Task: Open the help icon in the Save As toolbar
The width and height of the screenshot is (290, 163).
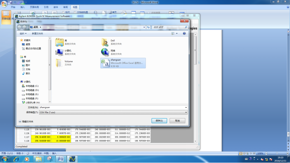Action: 184,33
